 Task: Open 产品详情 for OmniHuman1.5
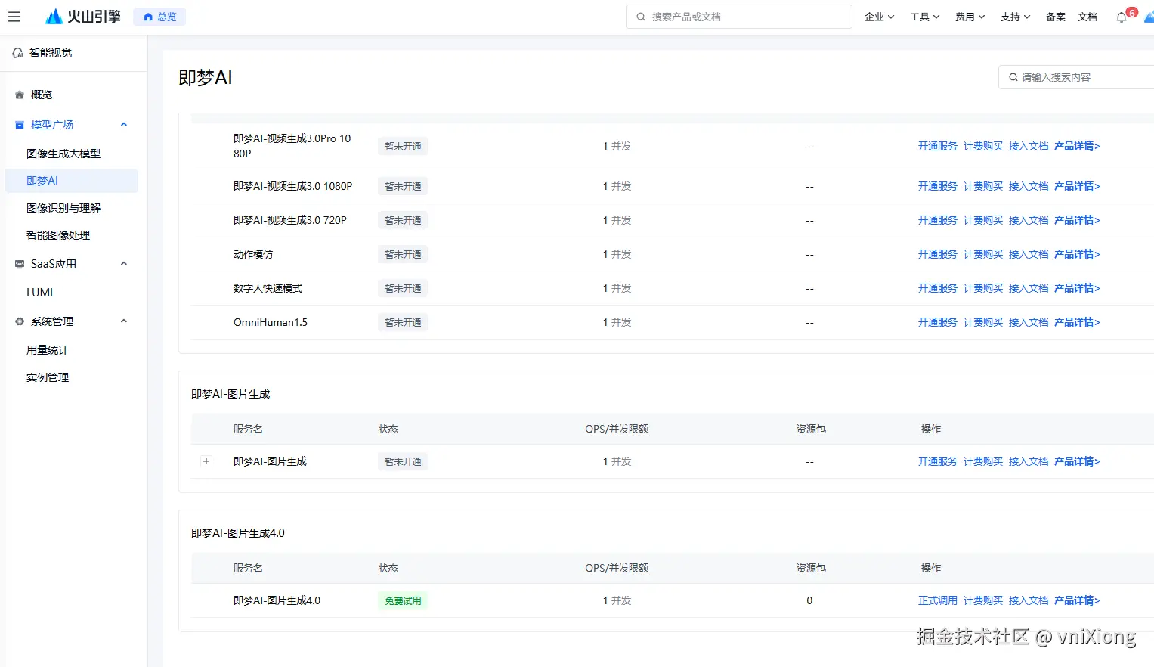(1077, 322)
